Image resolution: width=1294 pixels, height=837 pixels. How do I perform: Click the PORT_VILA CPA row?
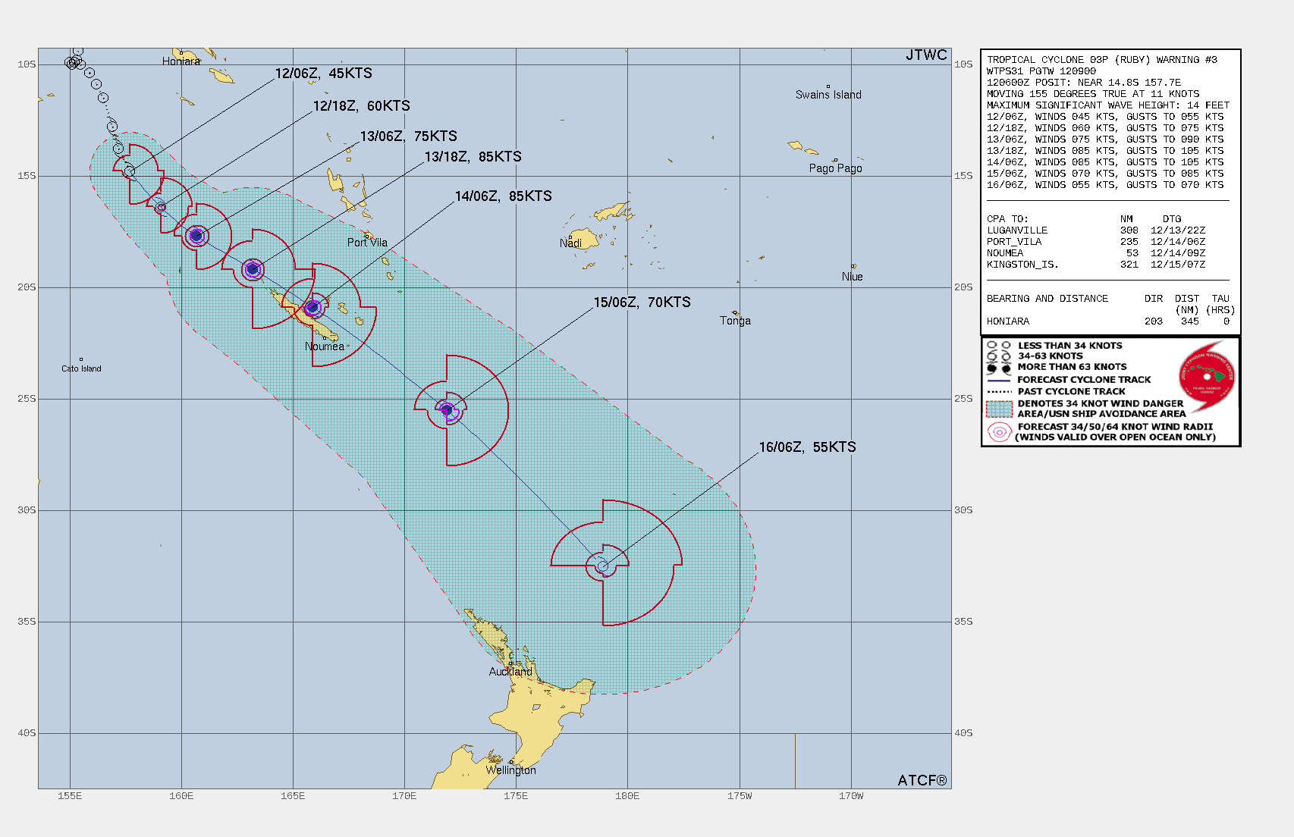click(x=1096, y=242)
